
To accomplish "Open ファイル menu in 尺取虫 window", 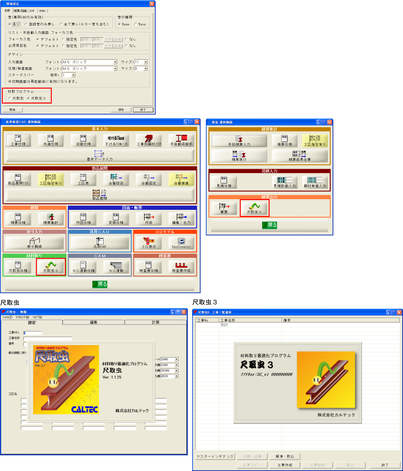I will 7,317.
